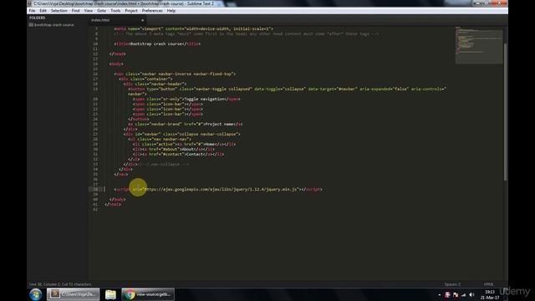
Task: Click the closing </html> tag line
Action: [113, 204]
